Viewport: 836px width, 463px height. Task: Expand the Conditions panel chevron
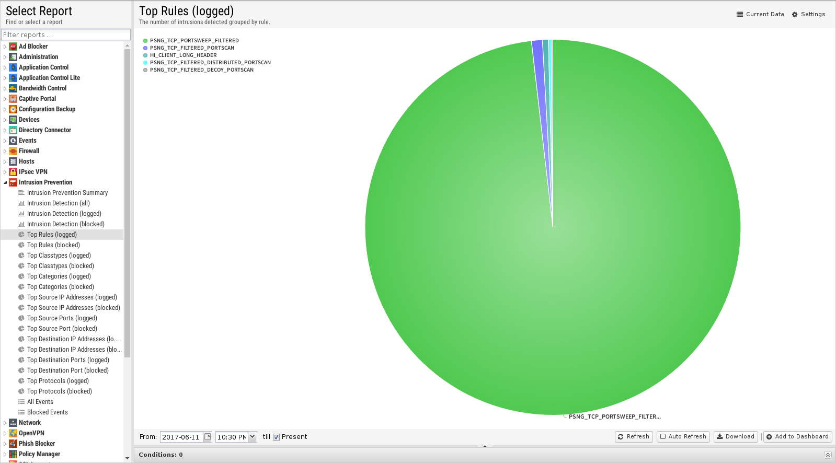click(828, 455)
